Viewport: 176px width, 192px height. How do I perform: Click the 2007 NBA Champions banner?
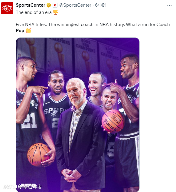(x=109, y=61)
